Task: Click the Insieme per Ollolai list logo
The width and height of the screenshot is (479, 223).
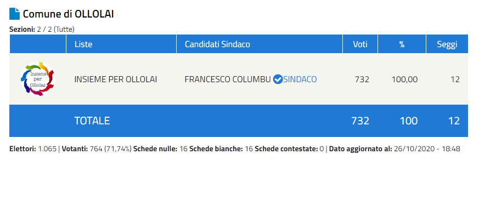Action: [x=37, y=79]
